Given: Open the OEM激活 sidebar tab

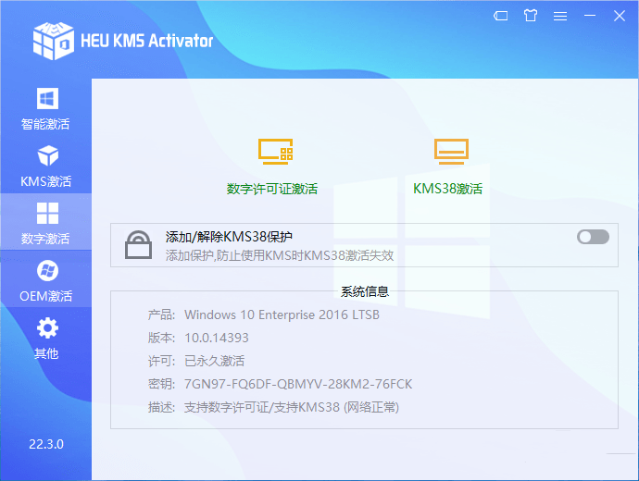Looking at the screenshot, I should tap(45, 280).
